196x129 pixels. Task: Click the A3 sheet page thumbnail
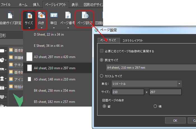[x=29, y=57]
